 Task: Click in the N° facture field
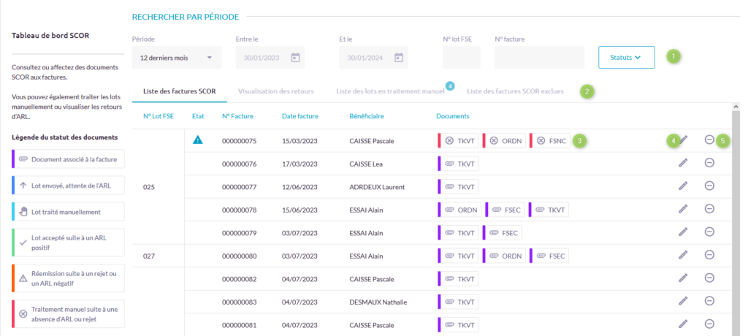point(539,57)
